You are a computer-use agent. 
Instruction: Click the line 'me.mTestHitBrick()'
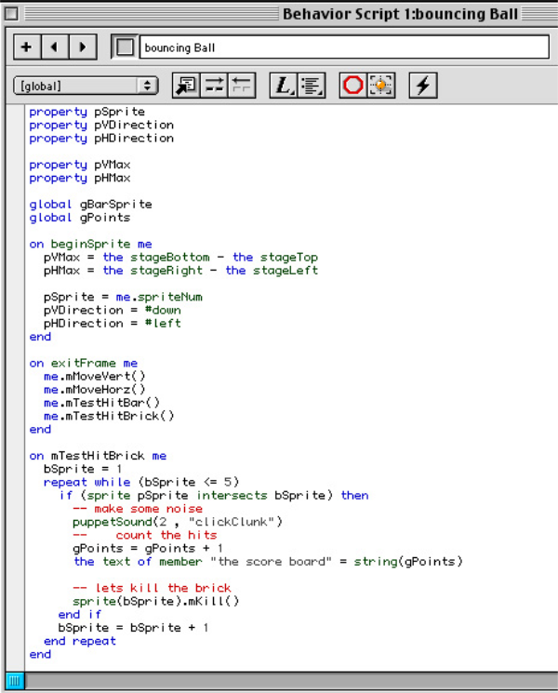(x=109, y=417)
